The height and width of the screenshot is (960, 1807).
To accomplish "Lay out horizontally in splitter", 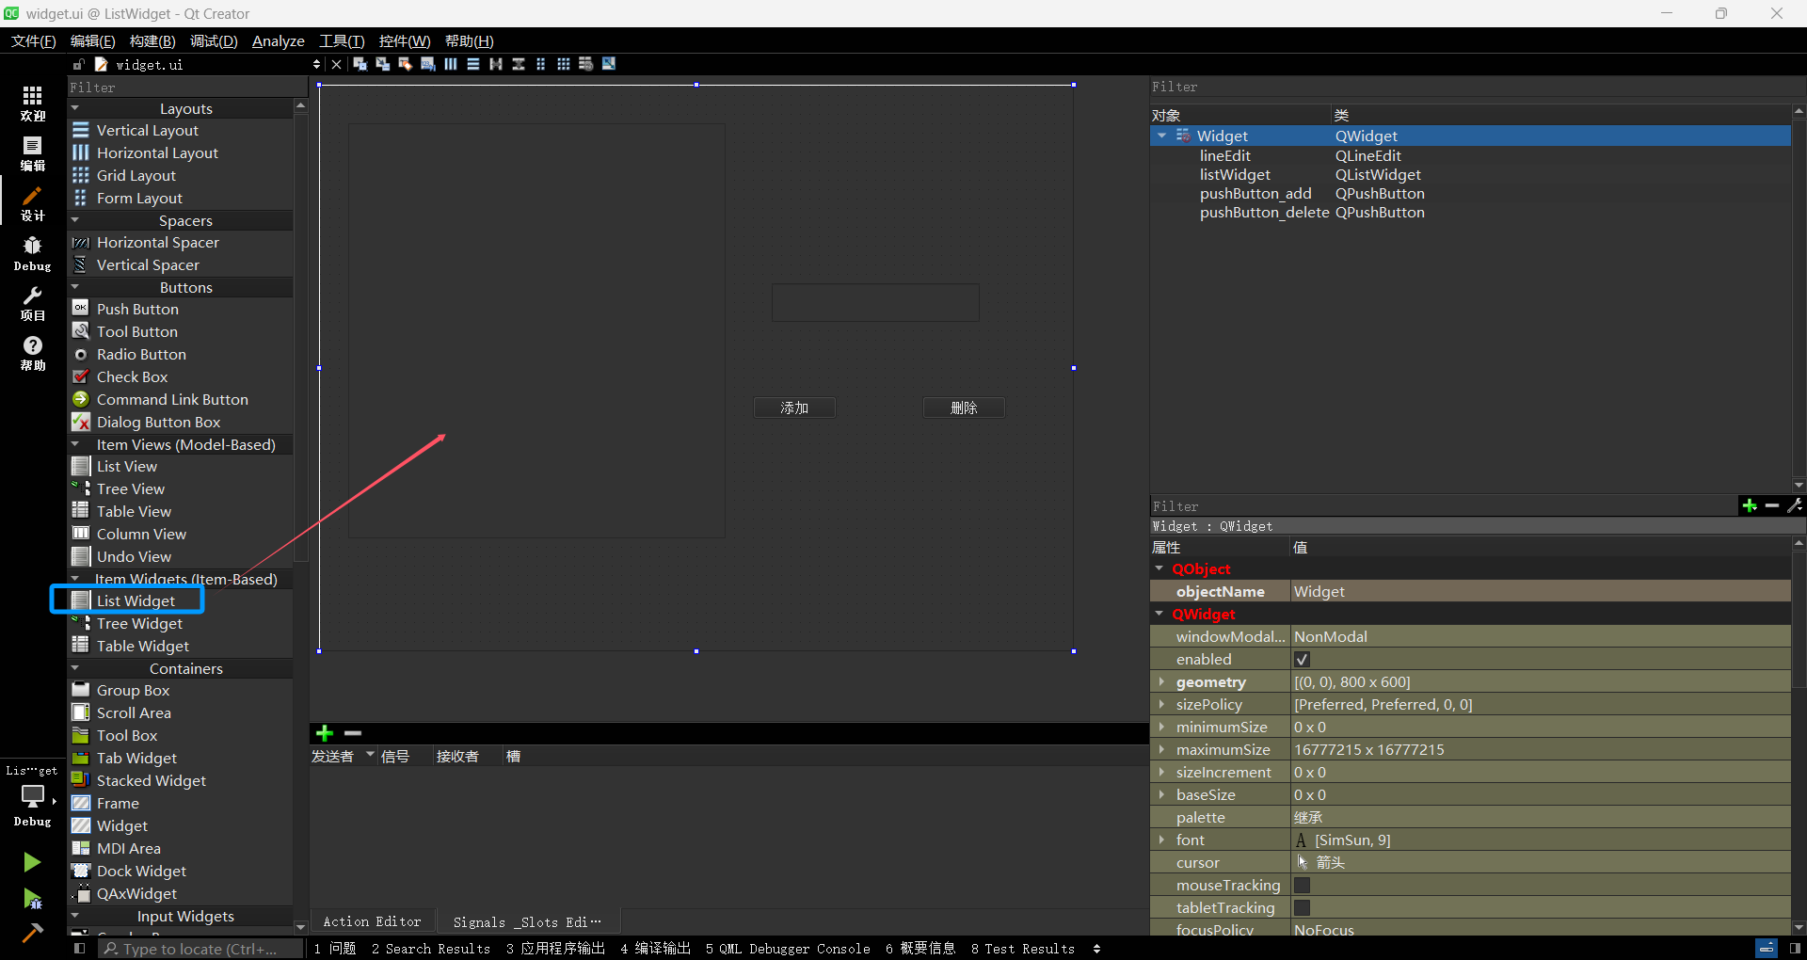I will 496,64.
